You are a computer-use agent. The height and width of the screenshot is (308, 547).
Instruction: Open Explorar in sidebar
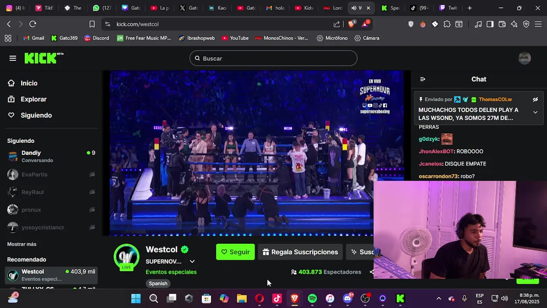click(33, 99)
